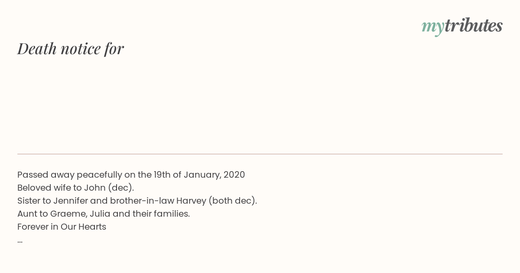
Task: Select the "Death notice for" heading
Action: click(x=71, y=49)
